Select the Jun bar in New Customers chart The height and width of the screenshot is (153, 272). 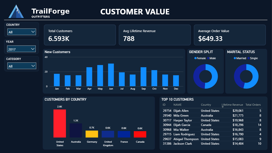click(111, 75)
